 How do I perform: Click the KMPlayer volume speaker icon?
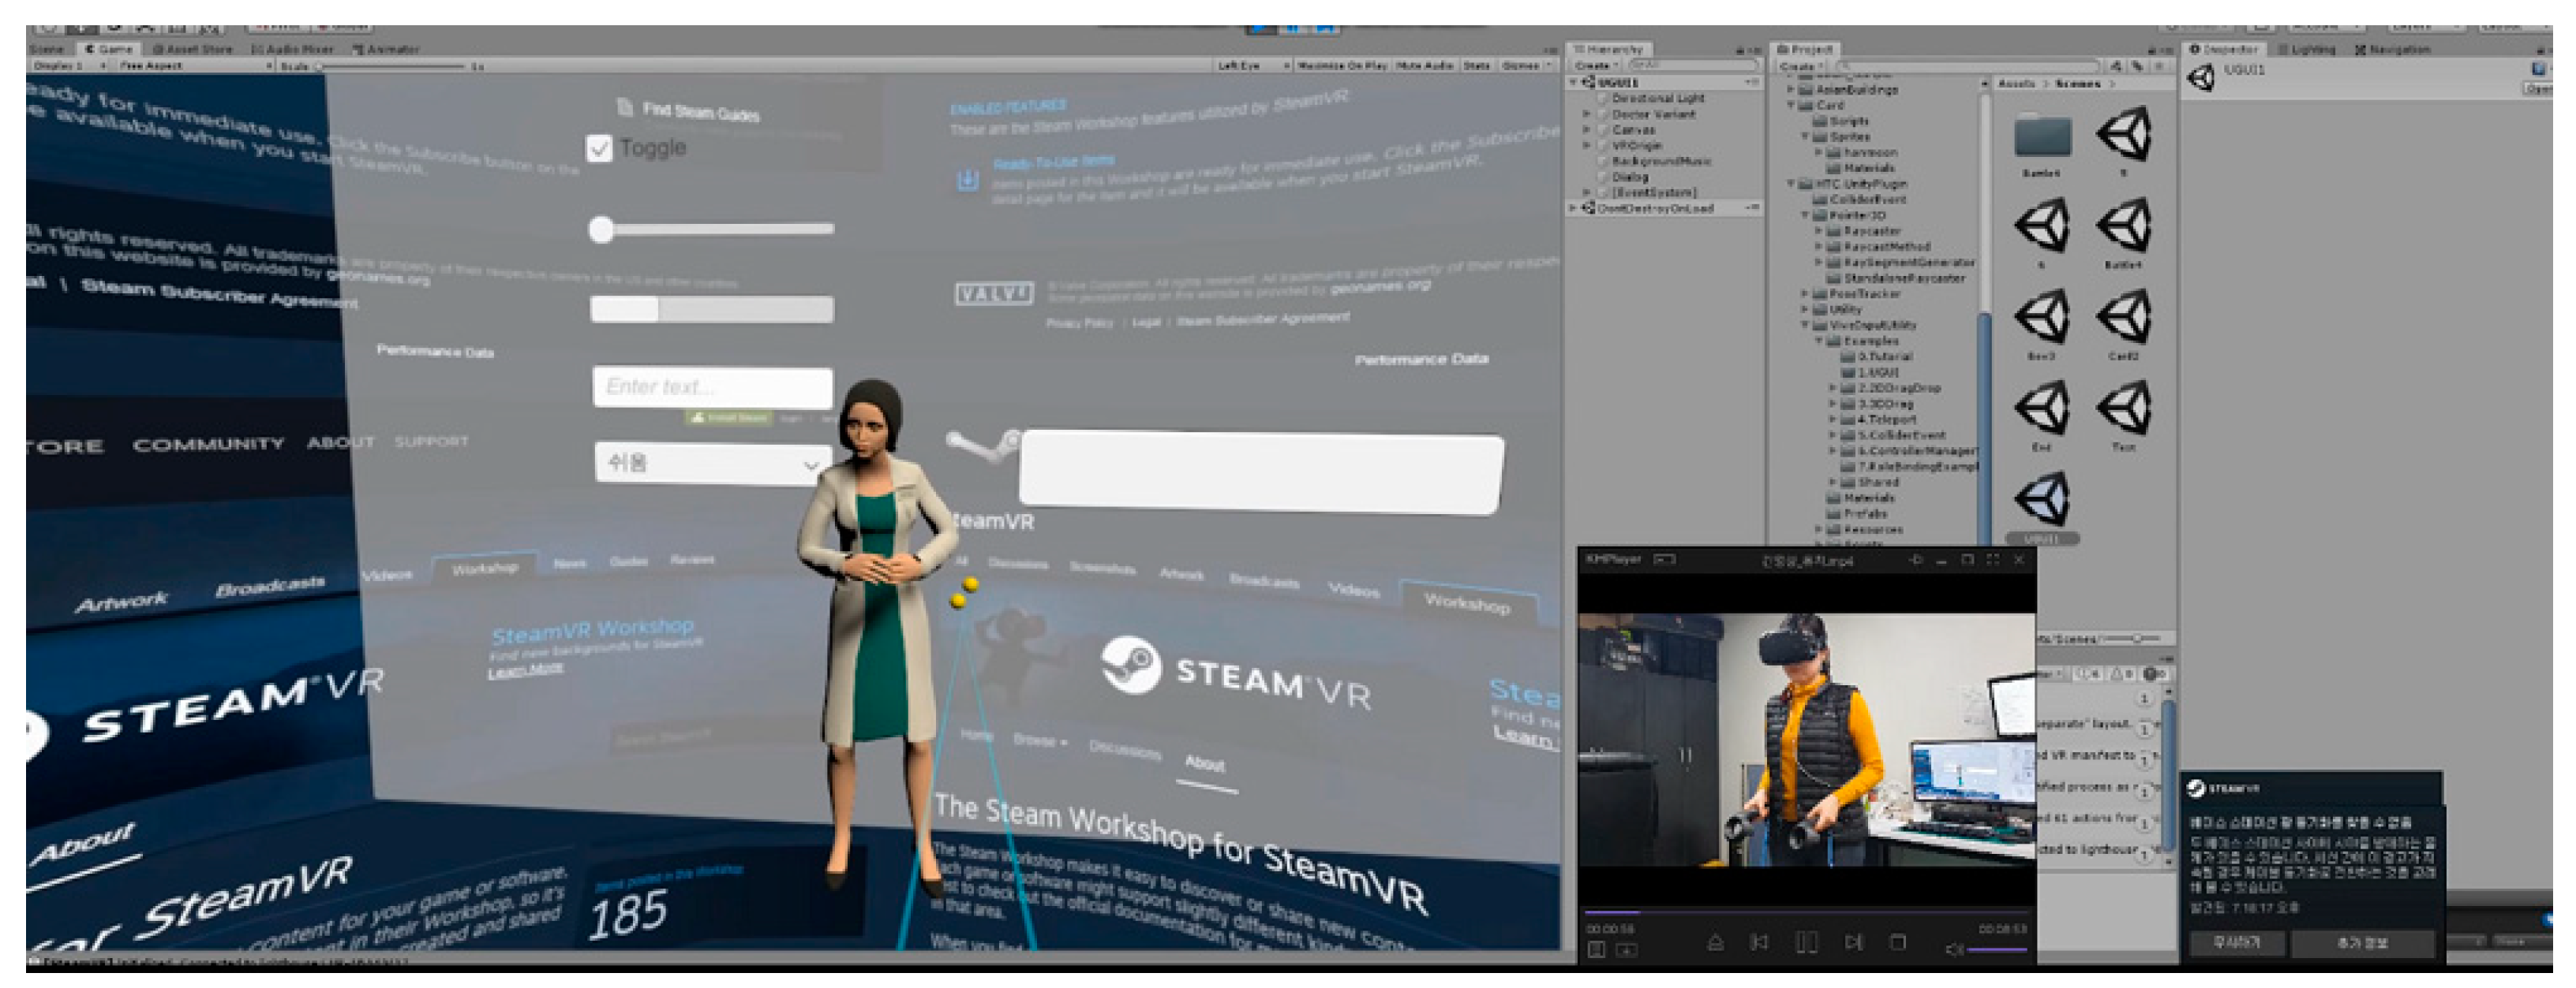click(x=1953, y=949)
